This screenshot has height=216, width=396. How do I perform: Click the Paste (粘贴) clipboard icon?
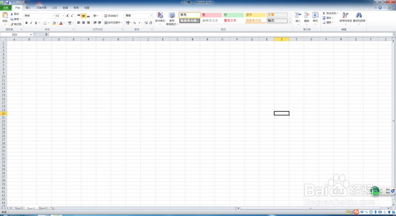[5, 15]
